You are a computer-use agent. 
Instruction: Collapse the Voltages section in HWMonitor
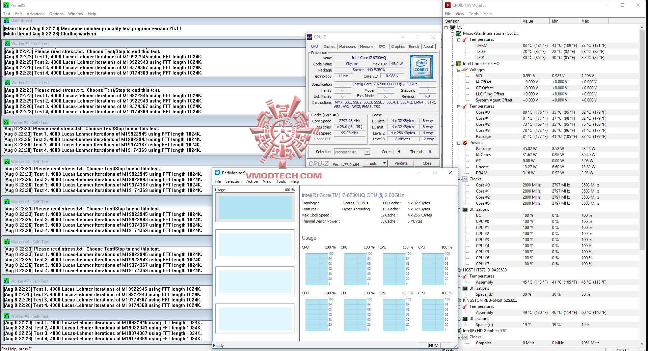pos(459,70)
